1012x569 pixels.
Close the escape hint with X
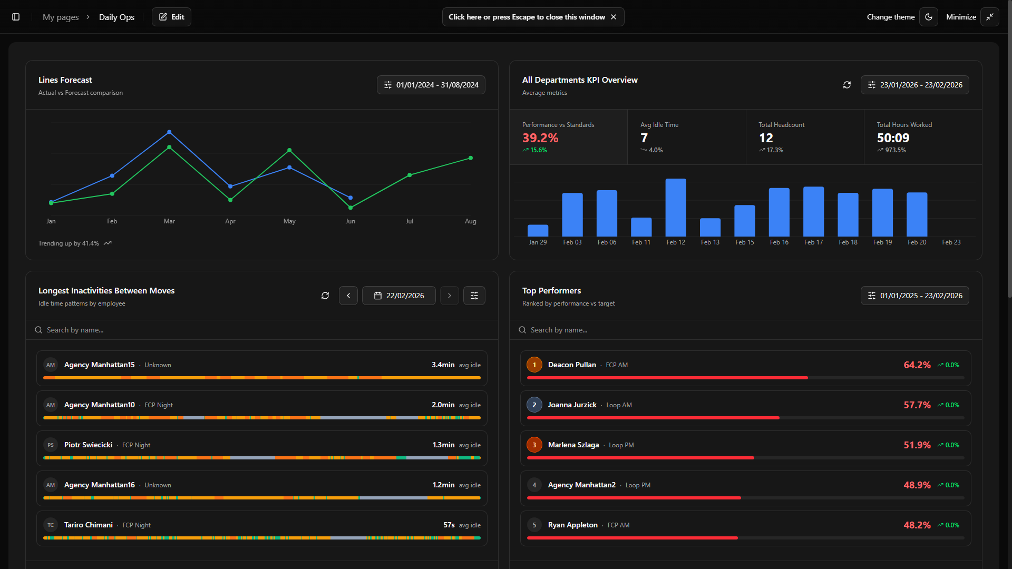coord(614,17)
